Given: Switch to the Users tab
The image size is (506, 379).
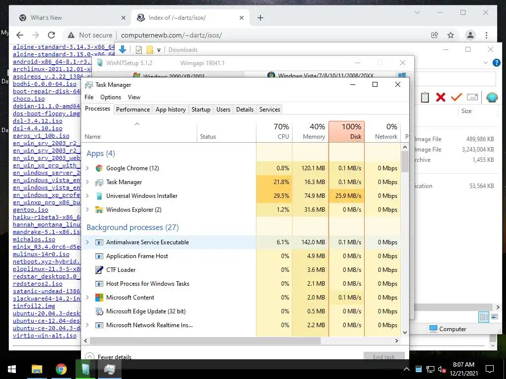Looking at the screenshot, I should pos(223,110).
